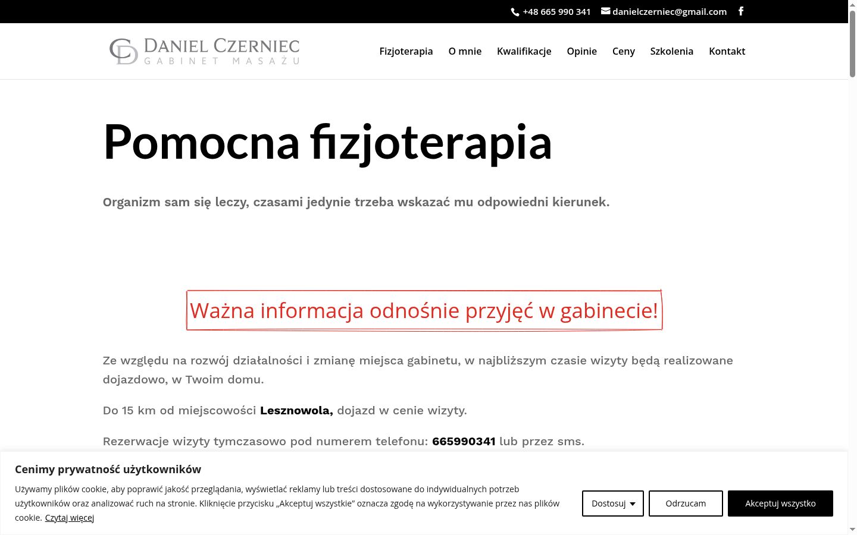The width and height of the screenshot is (857, 535).
Task: Select the Opinie menu item
Action: pyautogui.click(x=581, y=51)
